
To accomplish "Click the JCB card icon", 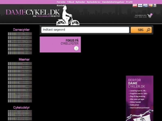I will tap(155, 5).
